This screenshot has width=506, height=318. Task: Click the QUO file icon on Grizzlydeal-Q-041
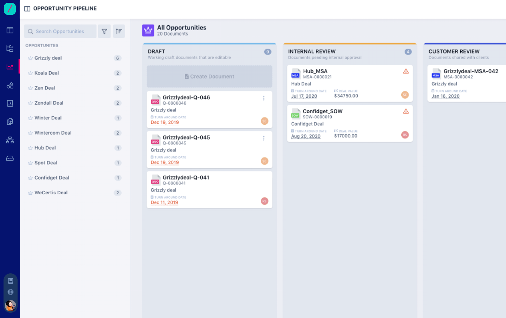[155, 180]
